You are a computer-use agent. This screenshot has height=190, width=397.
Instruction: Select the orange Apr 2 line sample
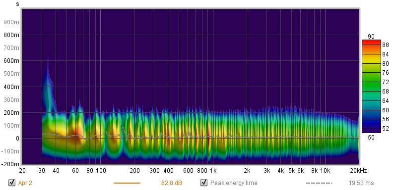pos(127,183)
